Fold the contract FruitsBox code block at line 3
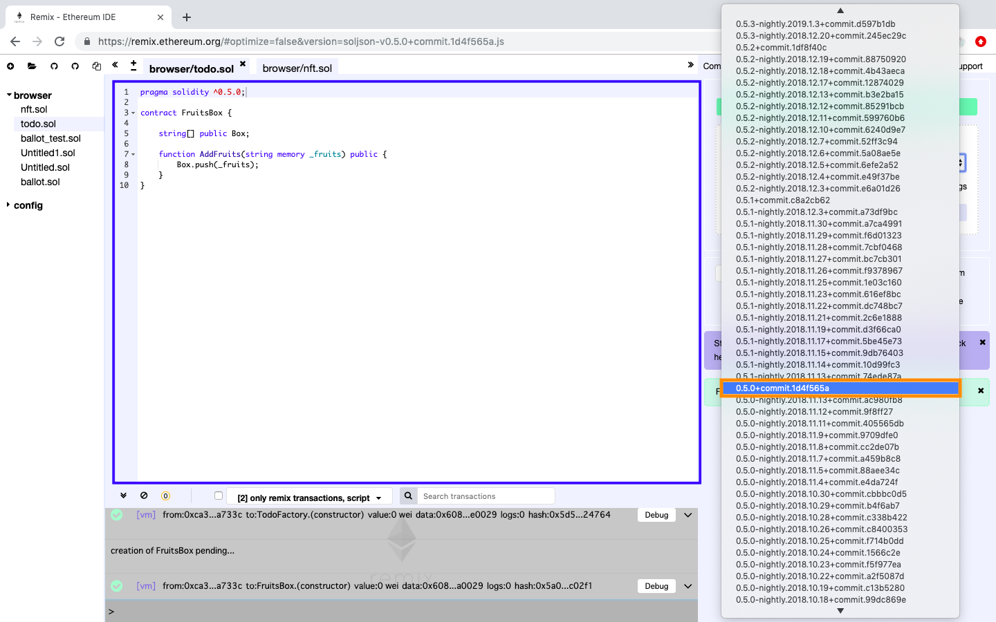This screenshot has width=996, height=622. (133, 113)
